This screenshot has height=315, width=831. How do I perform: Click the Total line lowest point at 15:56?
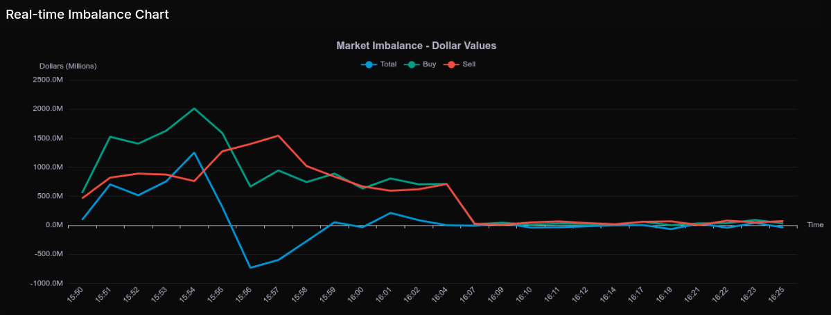point(250,267)
